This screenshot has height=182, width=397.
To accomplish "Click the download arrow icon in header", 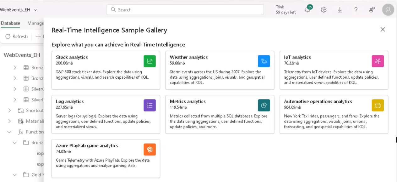I will [x=340, y=10].
